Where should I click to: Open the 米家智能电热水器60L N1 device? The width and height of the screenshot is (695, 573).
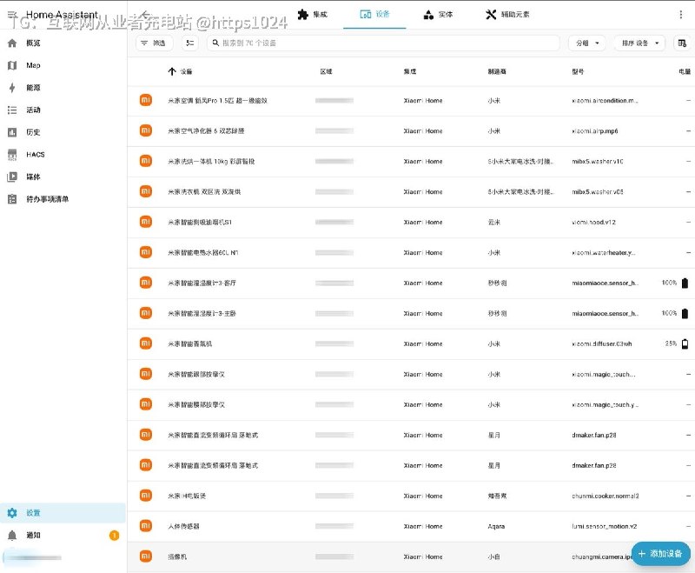[x=202, y=252]
